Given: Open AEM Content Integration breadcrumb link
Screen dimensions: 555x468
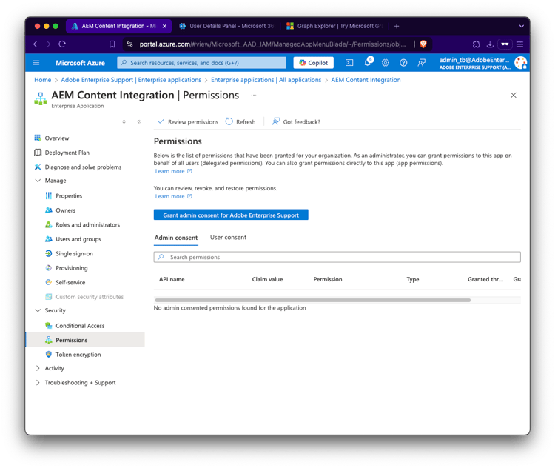Looking at the screenshot, I should click(366, 80).
